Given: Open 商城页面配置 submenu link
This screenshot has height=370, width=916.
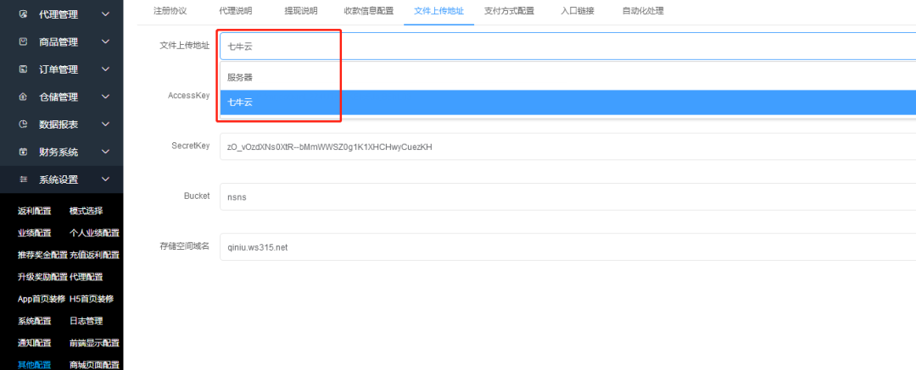Looking at the screenshot, I should coord(94,365).
